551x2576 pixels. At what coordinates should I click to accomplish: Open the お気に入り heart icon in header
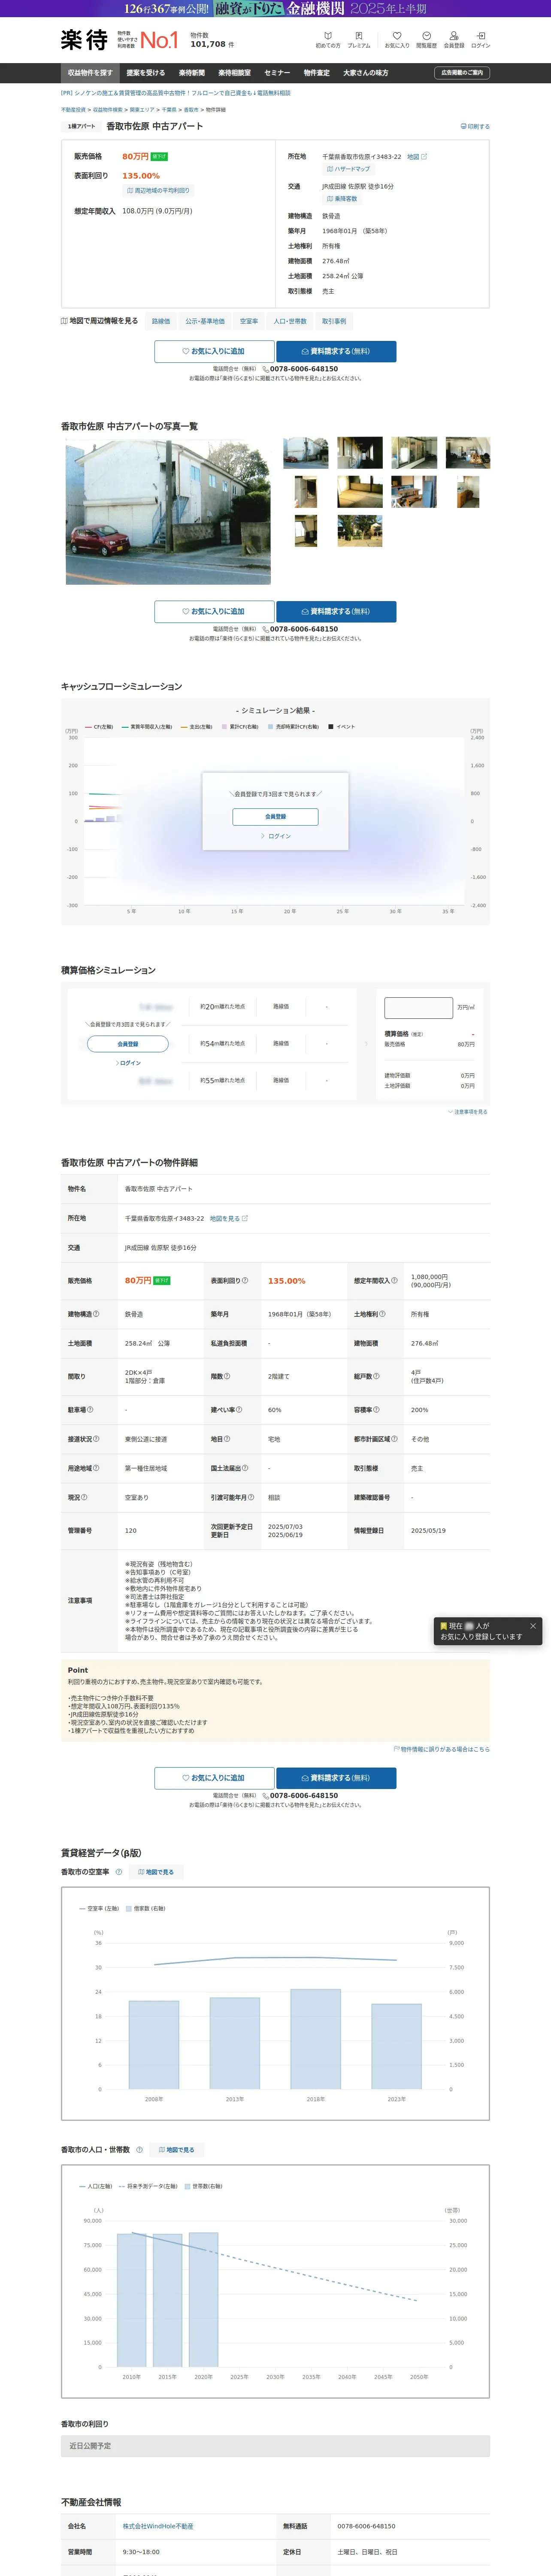(x=397, y=40)
